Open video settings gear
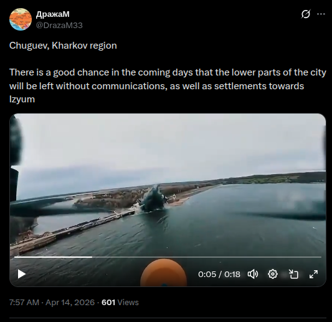The image size is (332, 322). point(273,274)
